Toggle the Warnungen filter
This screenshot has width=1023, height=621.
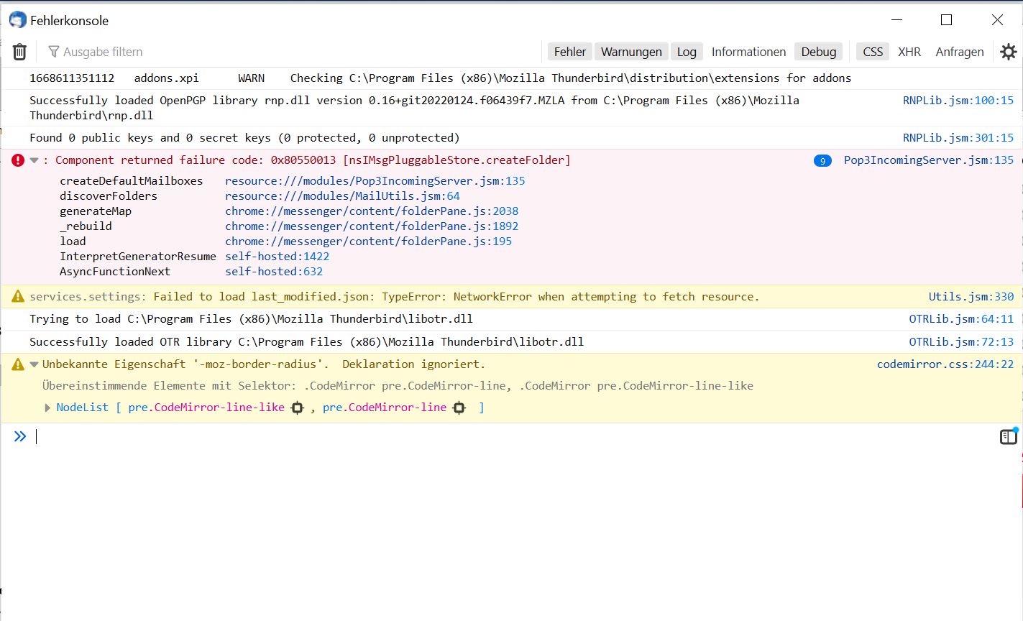click(631, 52)
